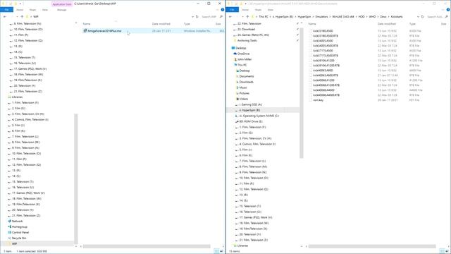
Task: Click the rom.key file icon
Action: [311, 100]
